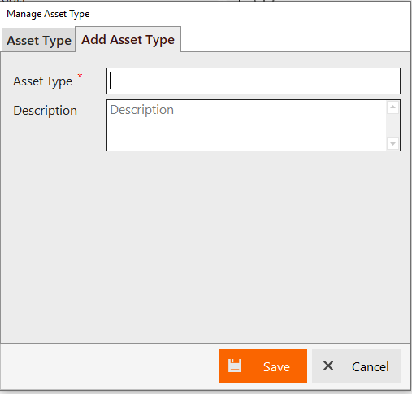Click the X icon on Cancel

pyautogui.click(x=328, y=366)
